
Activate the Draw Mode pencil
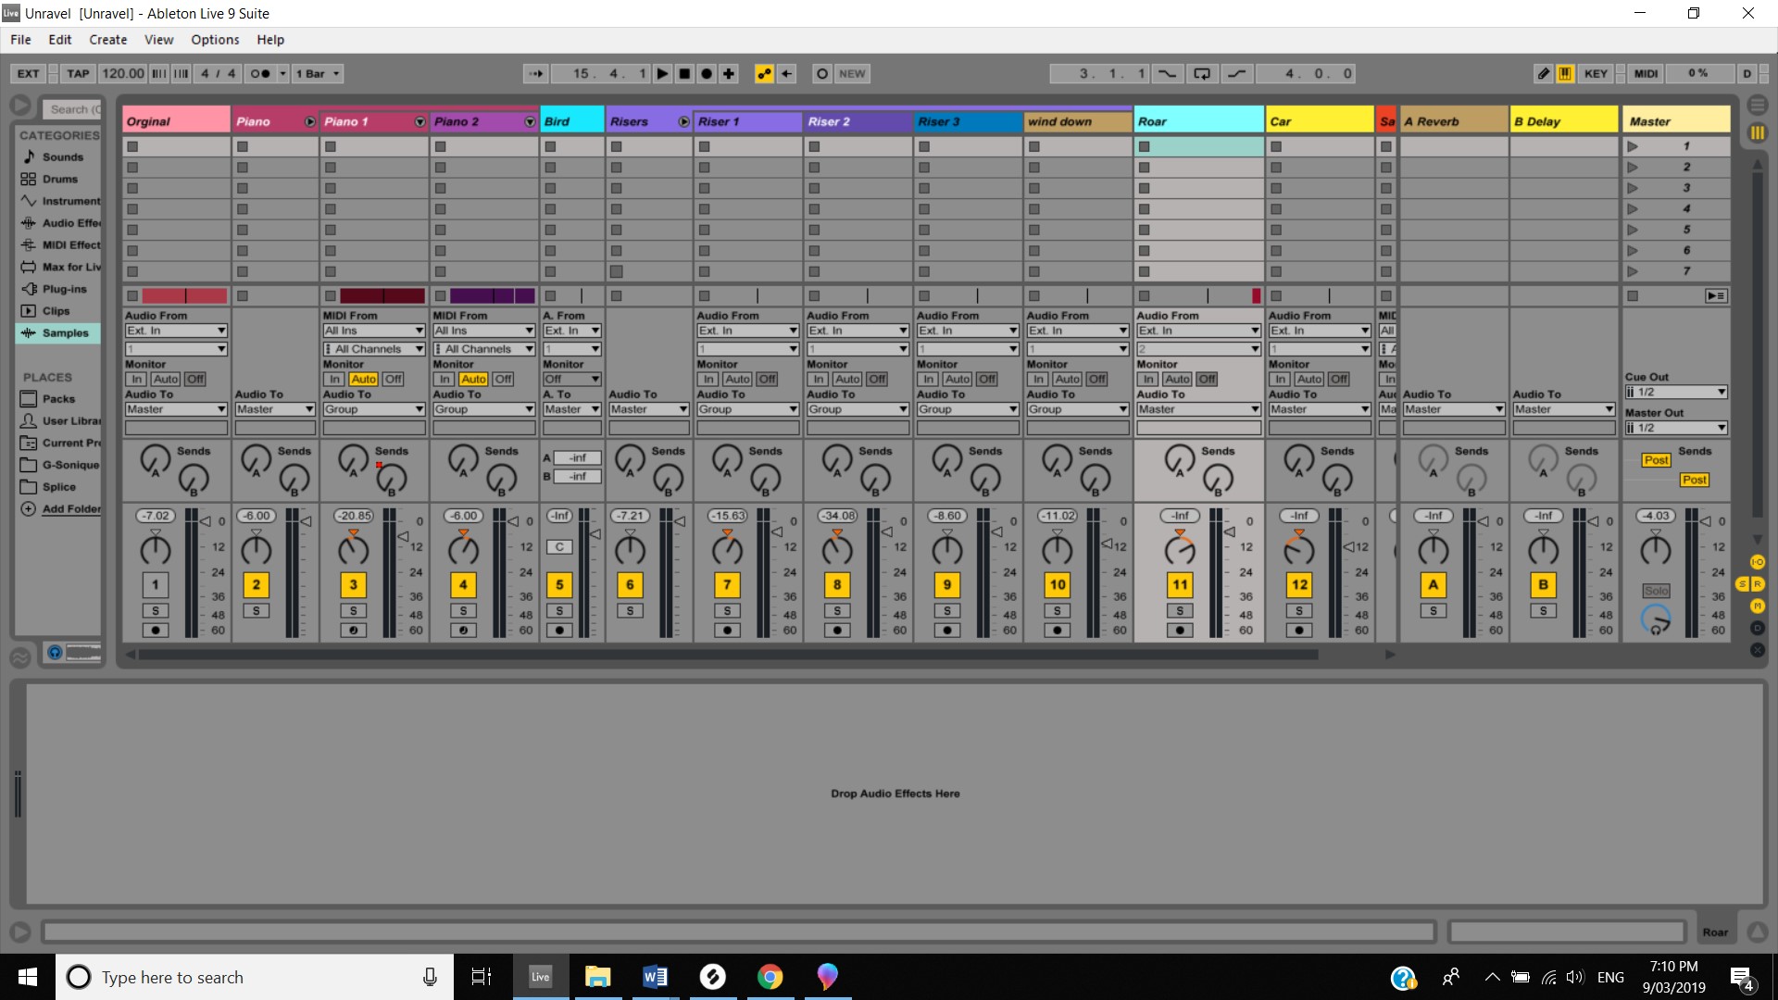[1543, 74]
